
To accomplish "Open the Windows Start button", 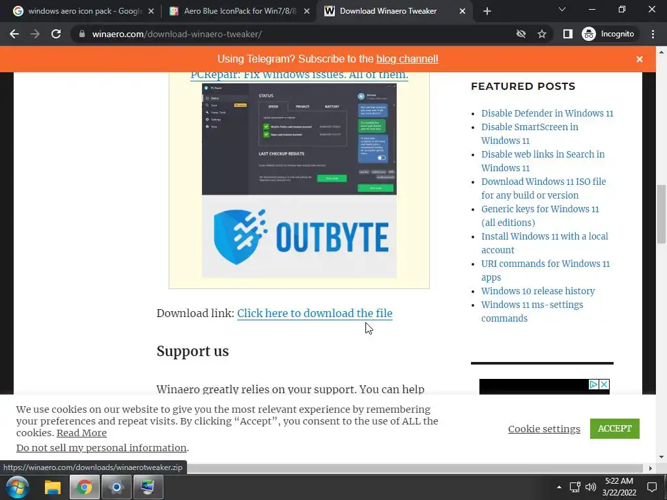I will 18,487.
